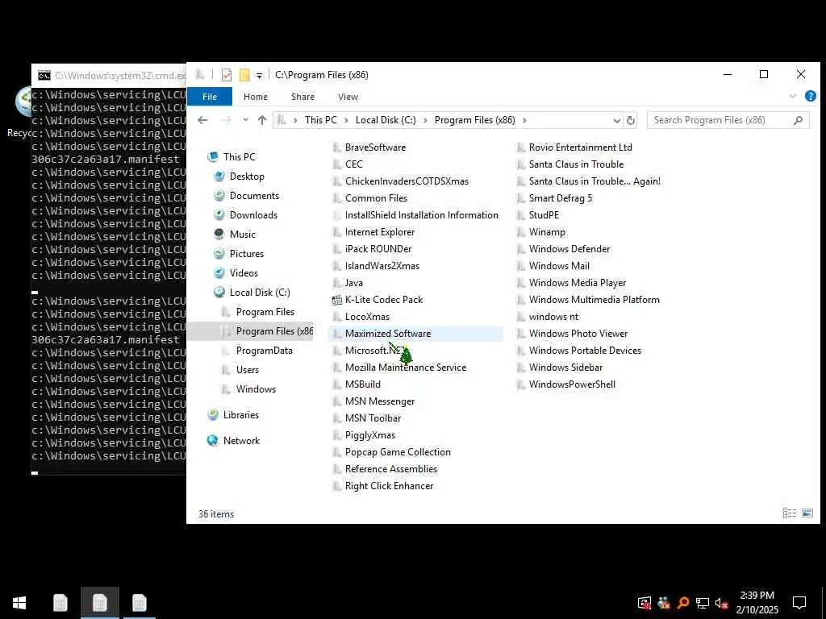Open the quick access toolbar customize arrow
Screen dimensions: 826x619
pos(259,76)
